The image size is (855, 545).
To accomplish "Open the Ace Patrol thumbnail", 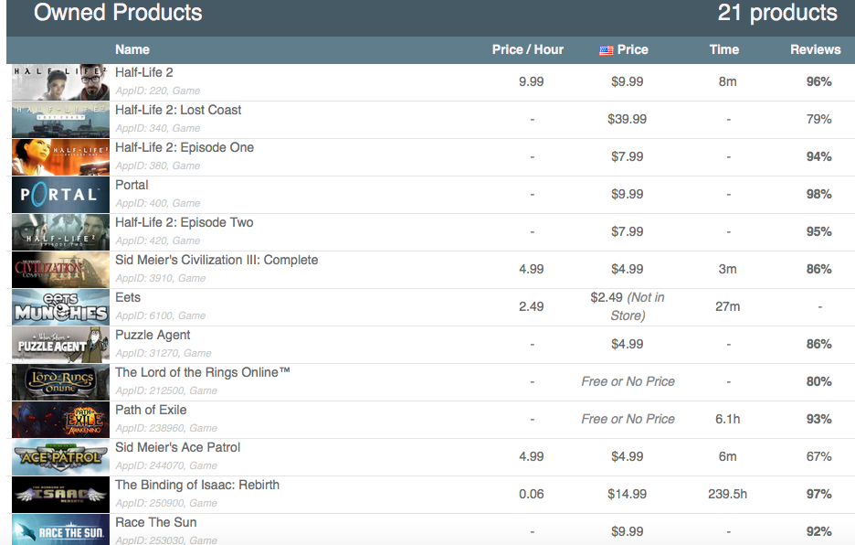I will click(x=60, y=457).
